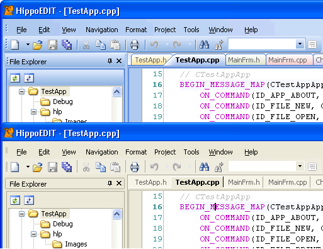Click Undo arrow in top window toolbar

154,45
